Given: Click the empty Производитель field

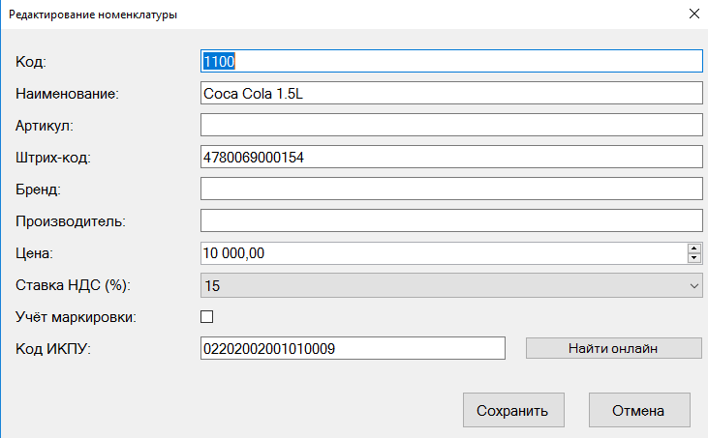Looking at the screenshot, I should point(449,220).
